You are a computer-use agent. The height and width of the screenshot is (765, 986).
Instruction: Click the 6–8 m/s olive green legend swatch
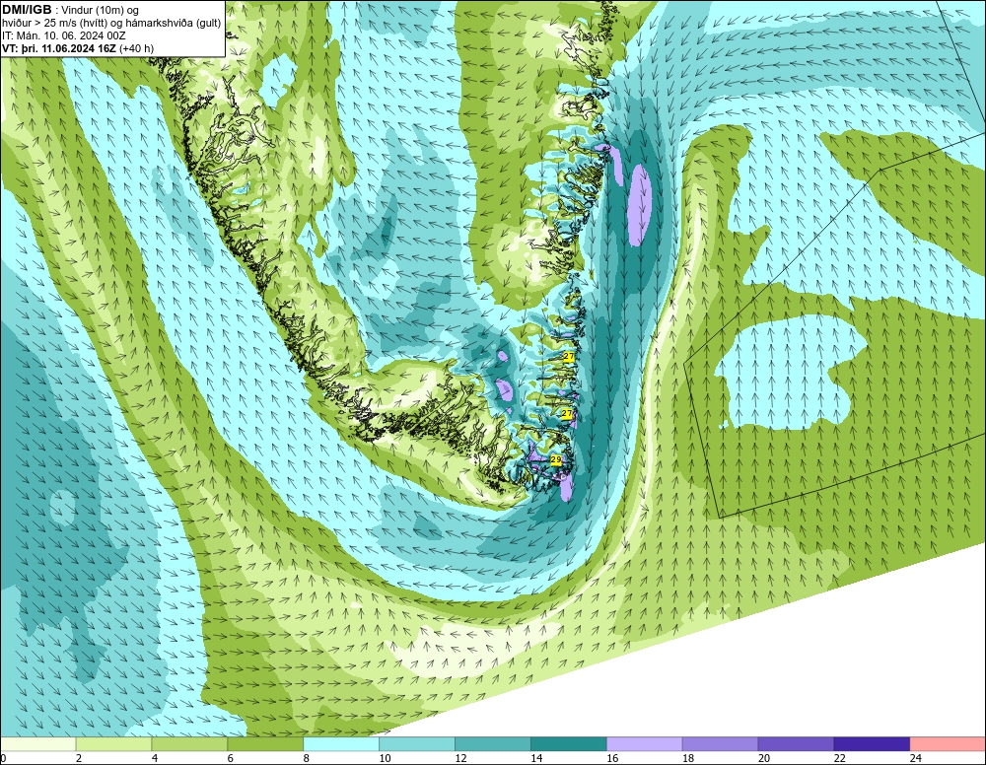click(265, 744)
